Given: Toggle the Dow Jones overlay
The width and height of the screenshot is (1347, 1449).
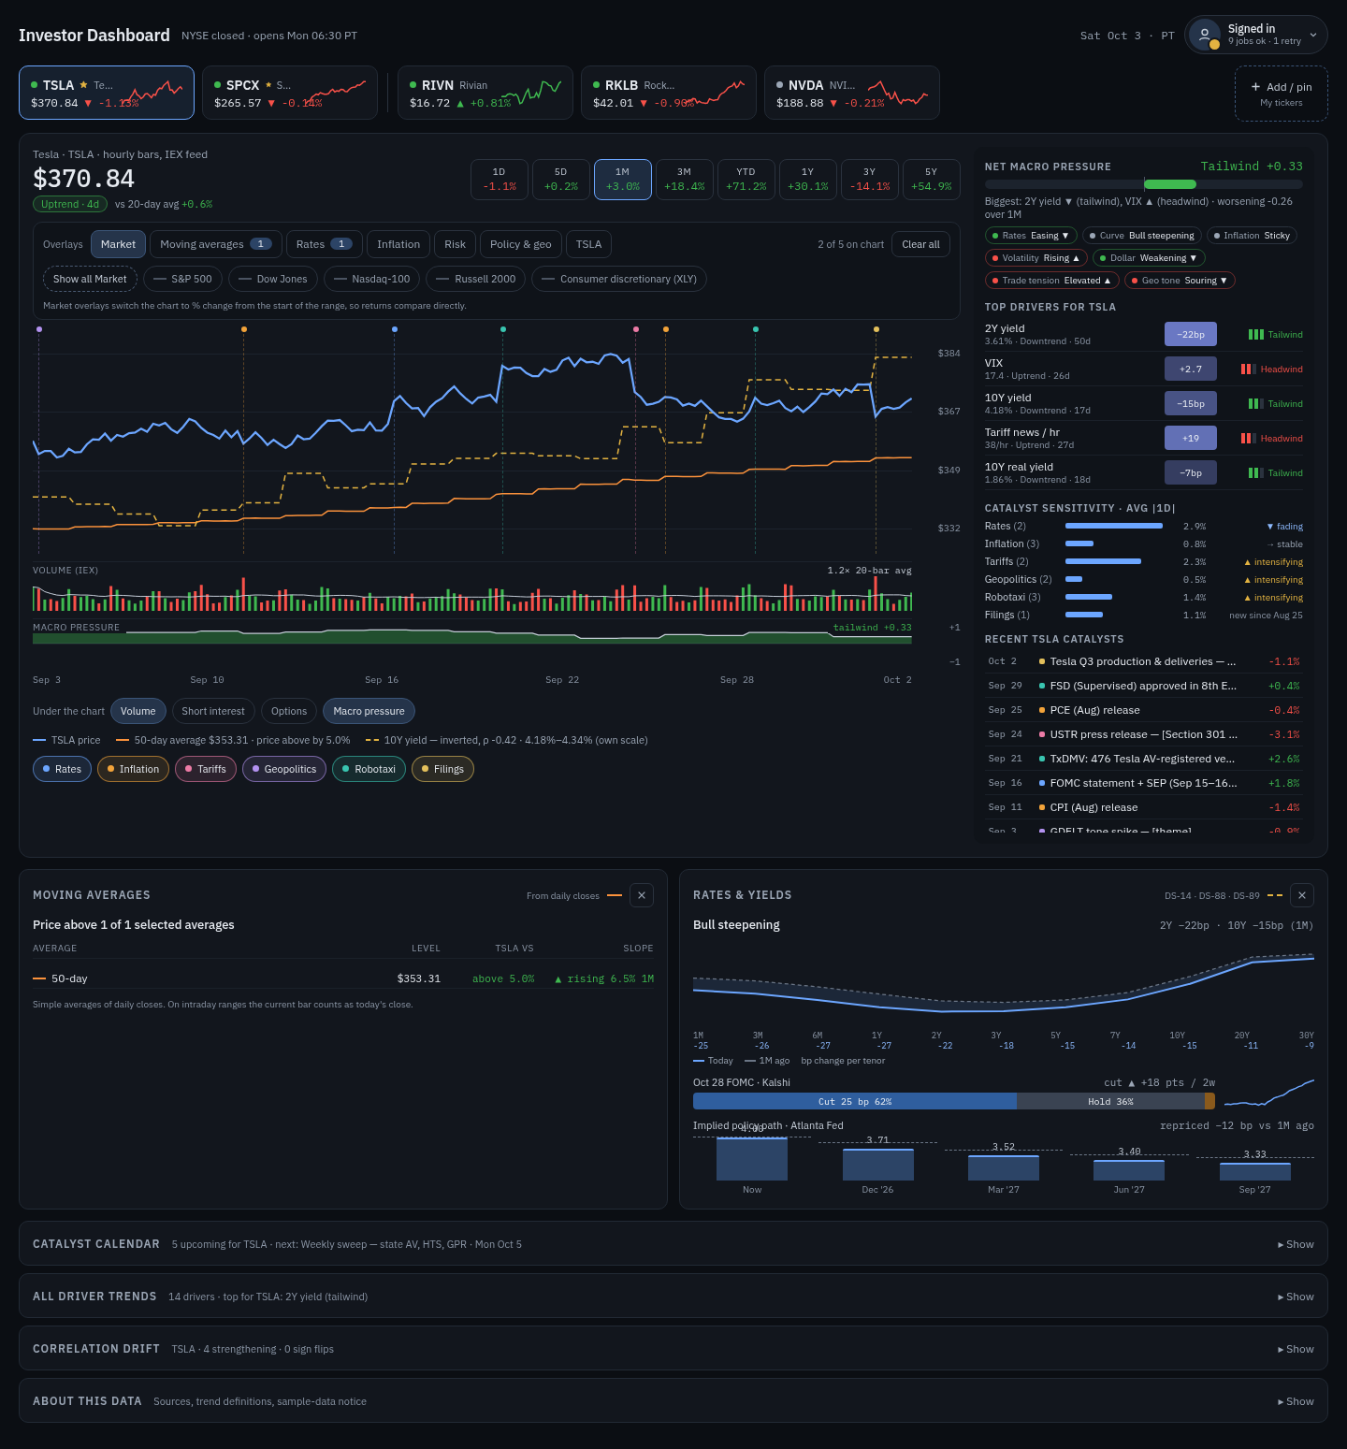Looking at the screenshot, I should (x=273, y=279).
